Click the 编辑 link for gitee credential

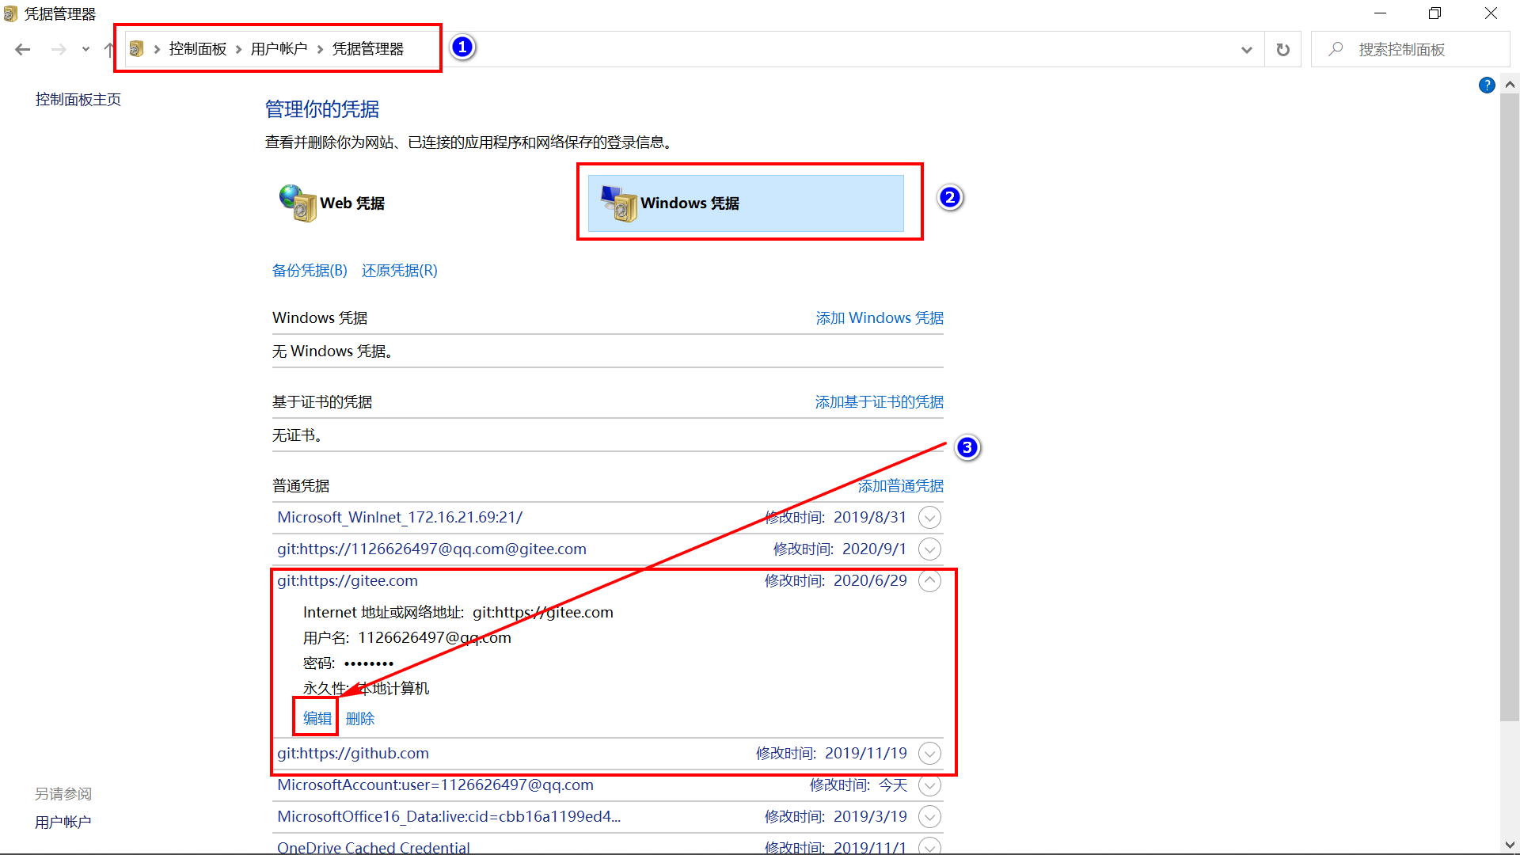tap(317, 718)
